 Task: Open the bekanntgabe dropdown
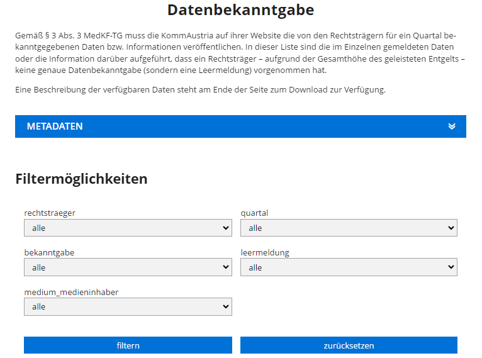[128, 267]
